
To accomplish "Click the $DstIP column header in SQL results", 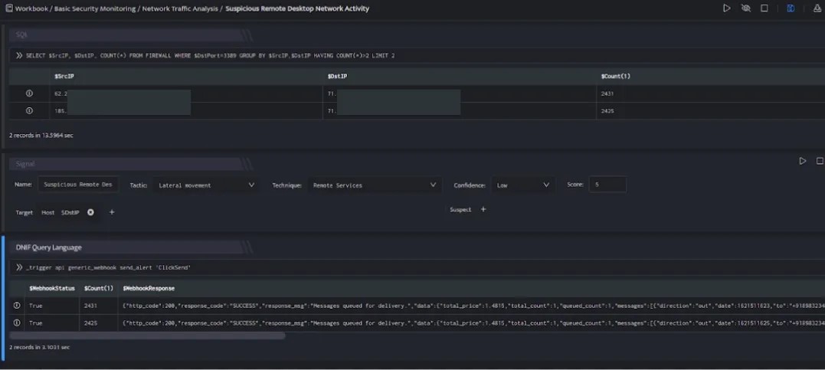I will point(337,77).
